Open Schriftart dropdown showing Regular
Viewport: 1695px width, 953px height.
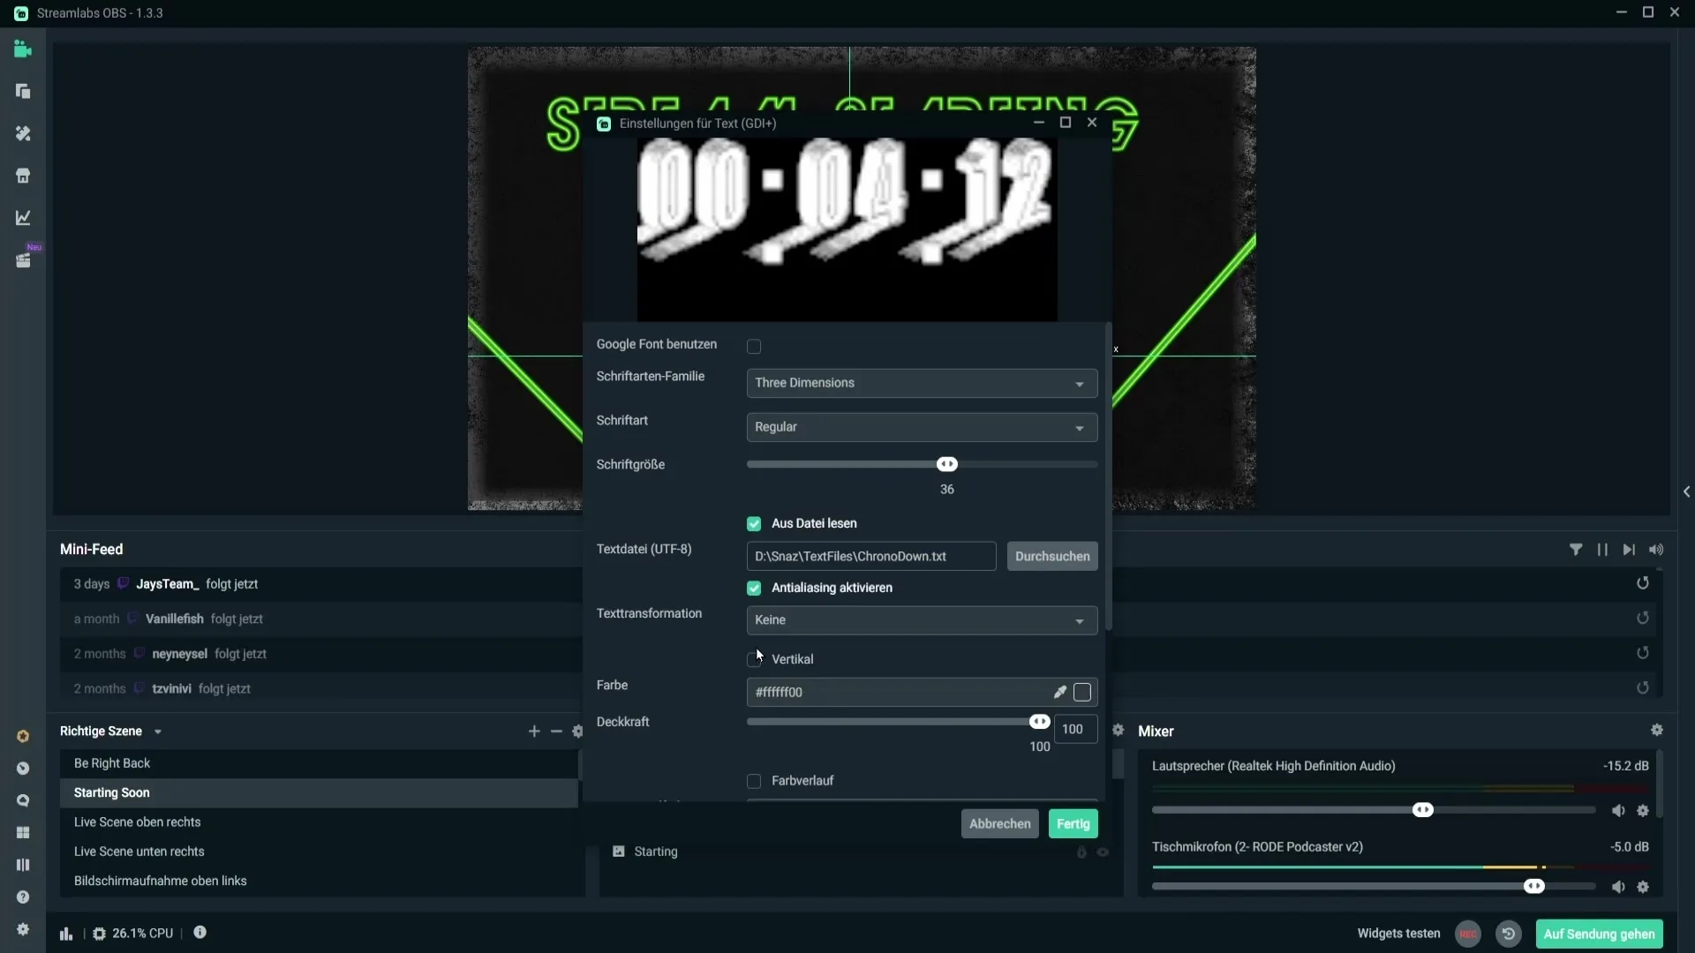[x=922, y=428]
